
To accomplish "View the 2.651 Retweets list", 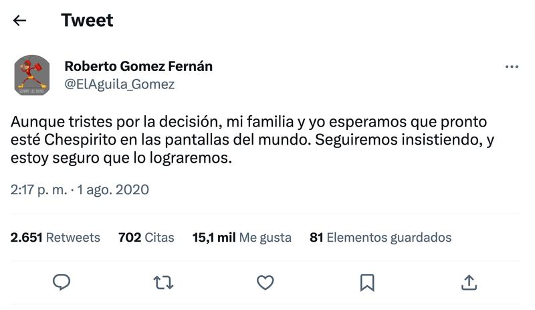I will point(56,237).
